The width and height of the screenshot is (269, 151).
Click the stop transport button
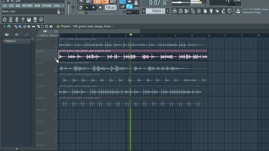[93, 8]
